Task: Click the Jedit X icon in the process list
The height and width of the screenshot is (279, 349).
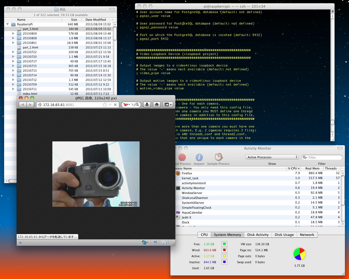Action: coord(178,217)
